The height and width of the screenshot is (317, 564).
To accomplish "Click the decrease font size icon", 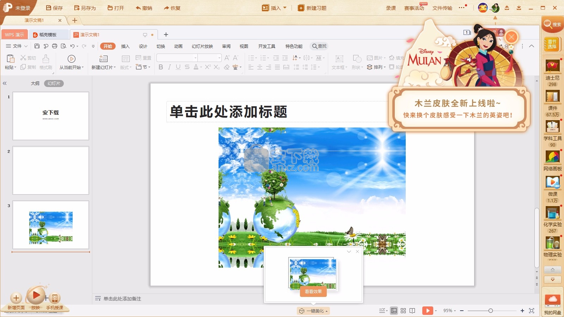I will [x=236, y=58].
